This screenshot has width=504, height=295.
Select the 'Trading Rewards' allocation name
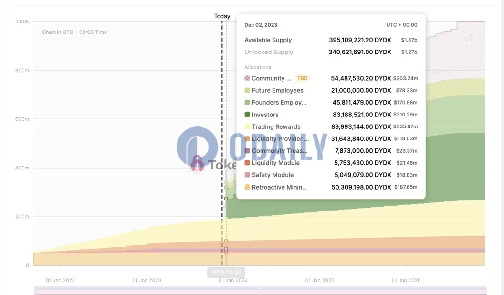[x=276, y=126]
